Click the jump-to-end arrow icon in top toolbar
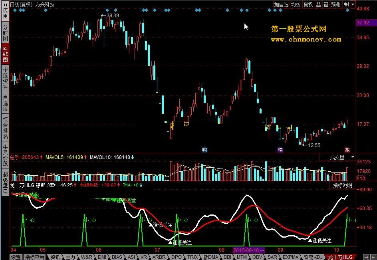Viewport: 377px width, 260px height. coord(346,4)
